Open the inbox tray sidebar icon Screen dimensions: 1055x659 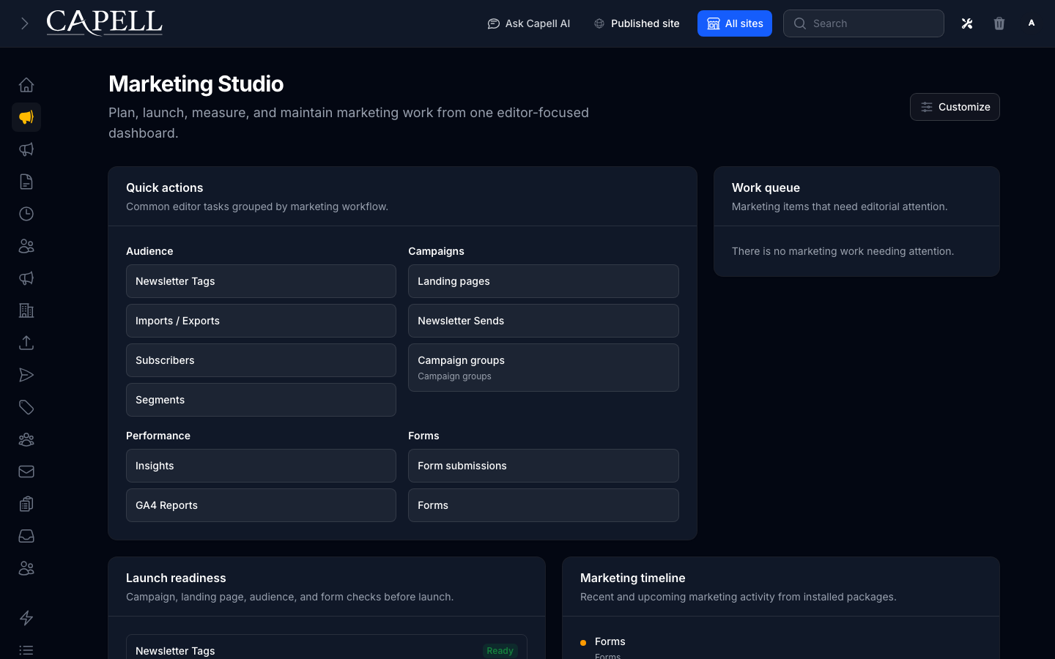point(26,536)
